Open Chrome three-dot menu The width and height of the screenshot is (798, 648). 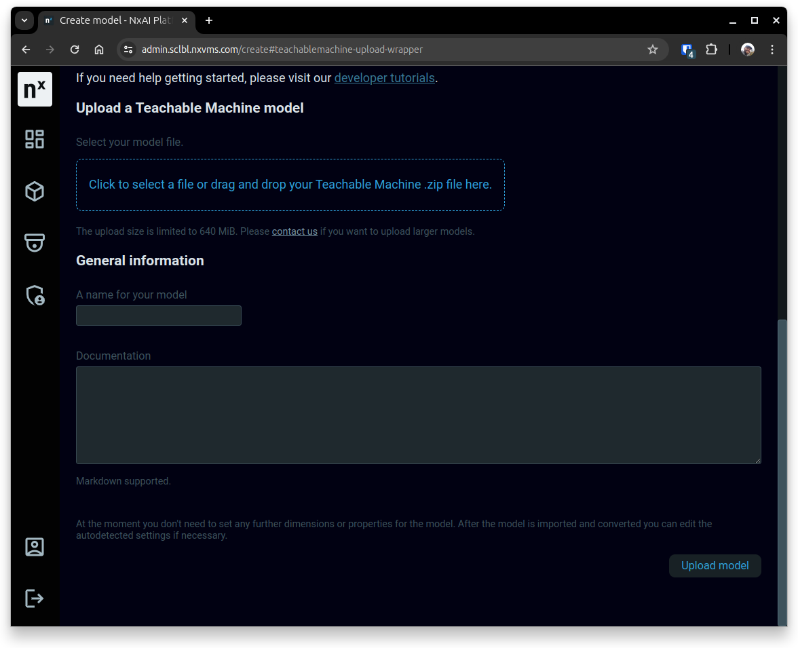[x=772, y=50]
